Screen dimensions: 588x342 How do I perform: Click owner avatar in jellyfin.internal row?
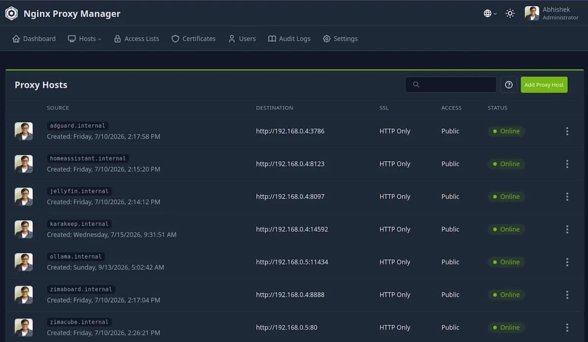pyautogui.click(x=24, y=196)
